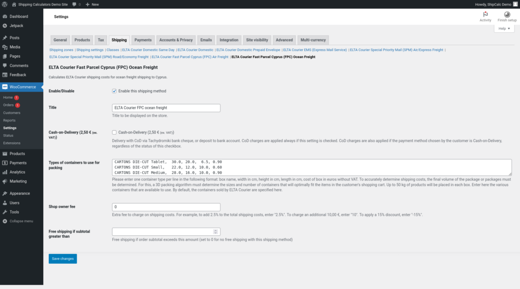Open ELTA SPM Road/Economy Freight link

[x=99, y=57]
